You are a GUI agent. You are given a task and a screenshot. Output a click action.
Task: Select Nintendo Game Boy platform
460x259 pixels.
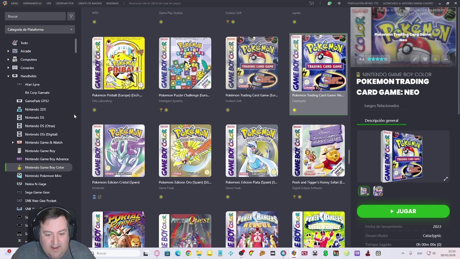(x=40, y=151)
